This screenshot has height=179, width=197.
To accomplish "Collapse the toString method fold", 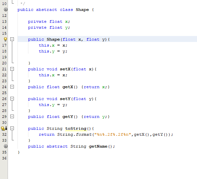I will [x=12, y=128].
